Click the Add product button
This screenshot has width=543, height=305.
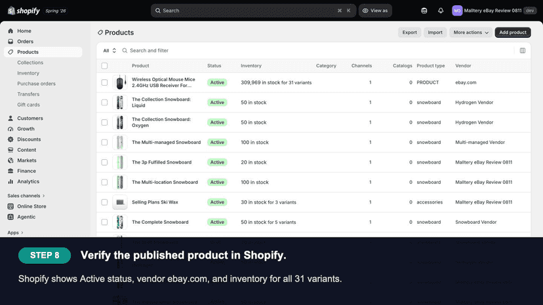pyautogui.click(x=513, y=33)
